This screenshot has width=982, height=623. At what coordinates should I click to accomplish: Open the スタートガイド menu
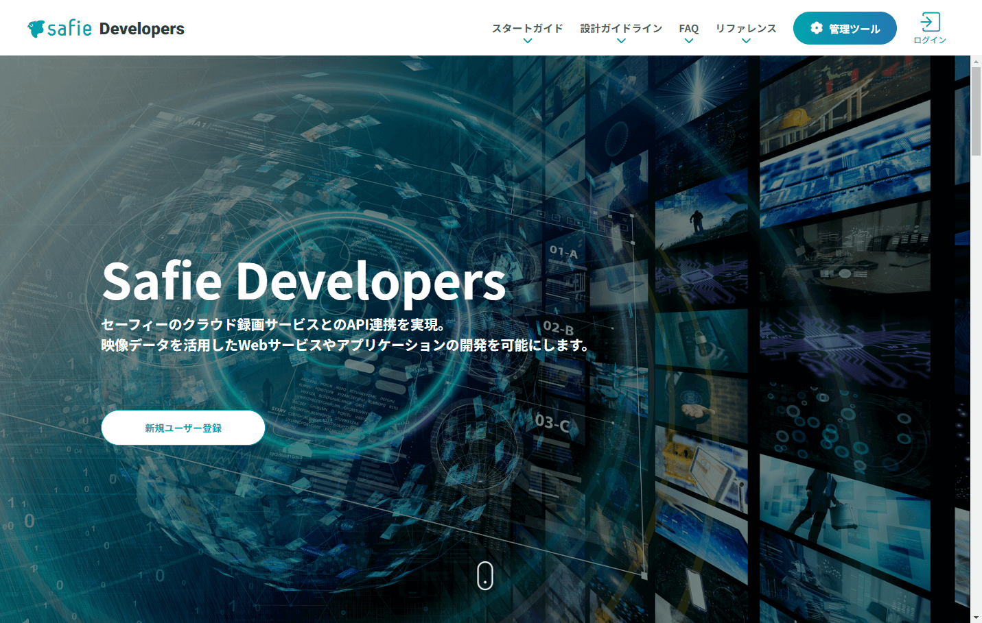(x=527, y=28)
